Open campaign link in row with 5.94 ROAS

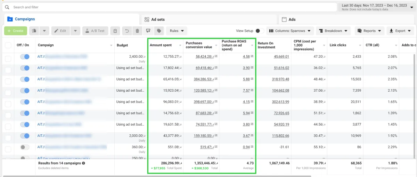61,113
